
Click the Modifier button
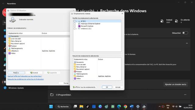click(x=16, y=73)
